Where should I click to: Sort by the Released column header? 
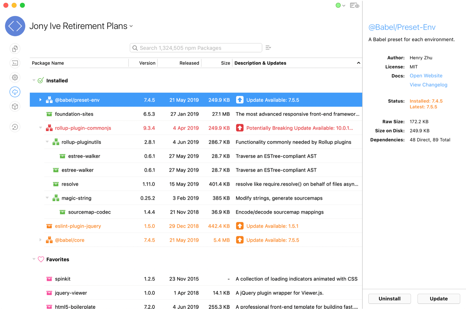click(179, 63)
